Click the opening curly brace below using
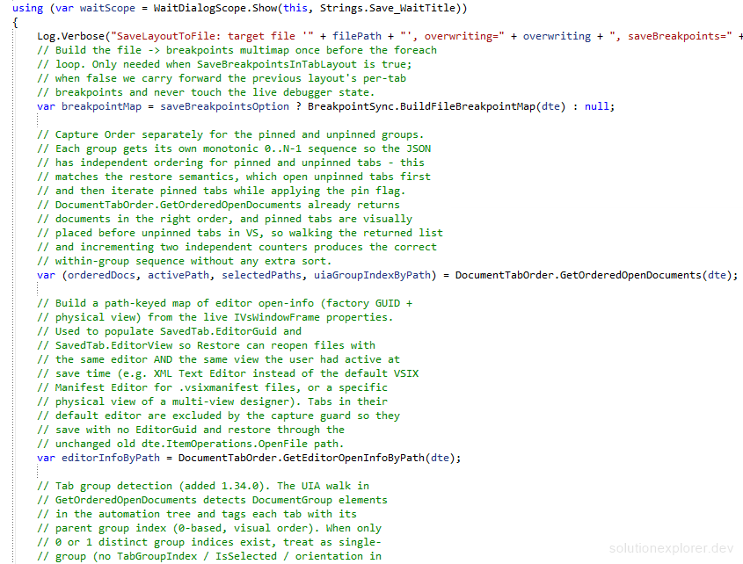 click(15, 22)
